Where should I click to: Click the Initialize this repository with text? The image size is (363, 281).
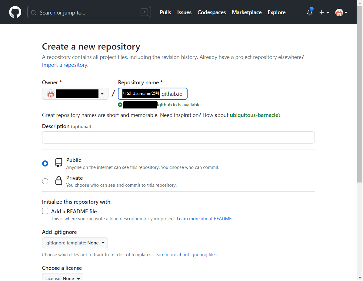pyautogui.click(x=77, y=202)
